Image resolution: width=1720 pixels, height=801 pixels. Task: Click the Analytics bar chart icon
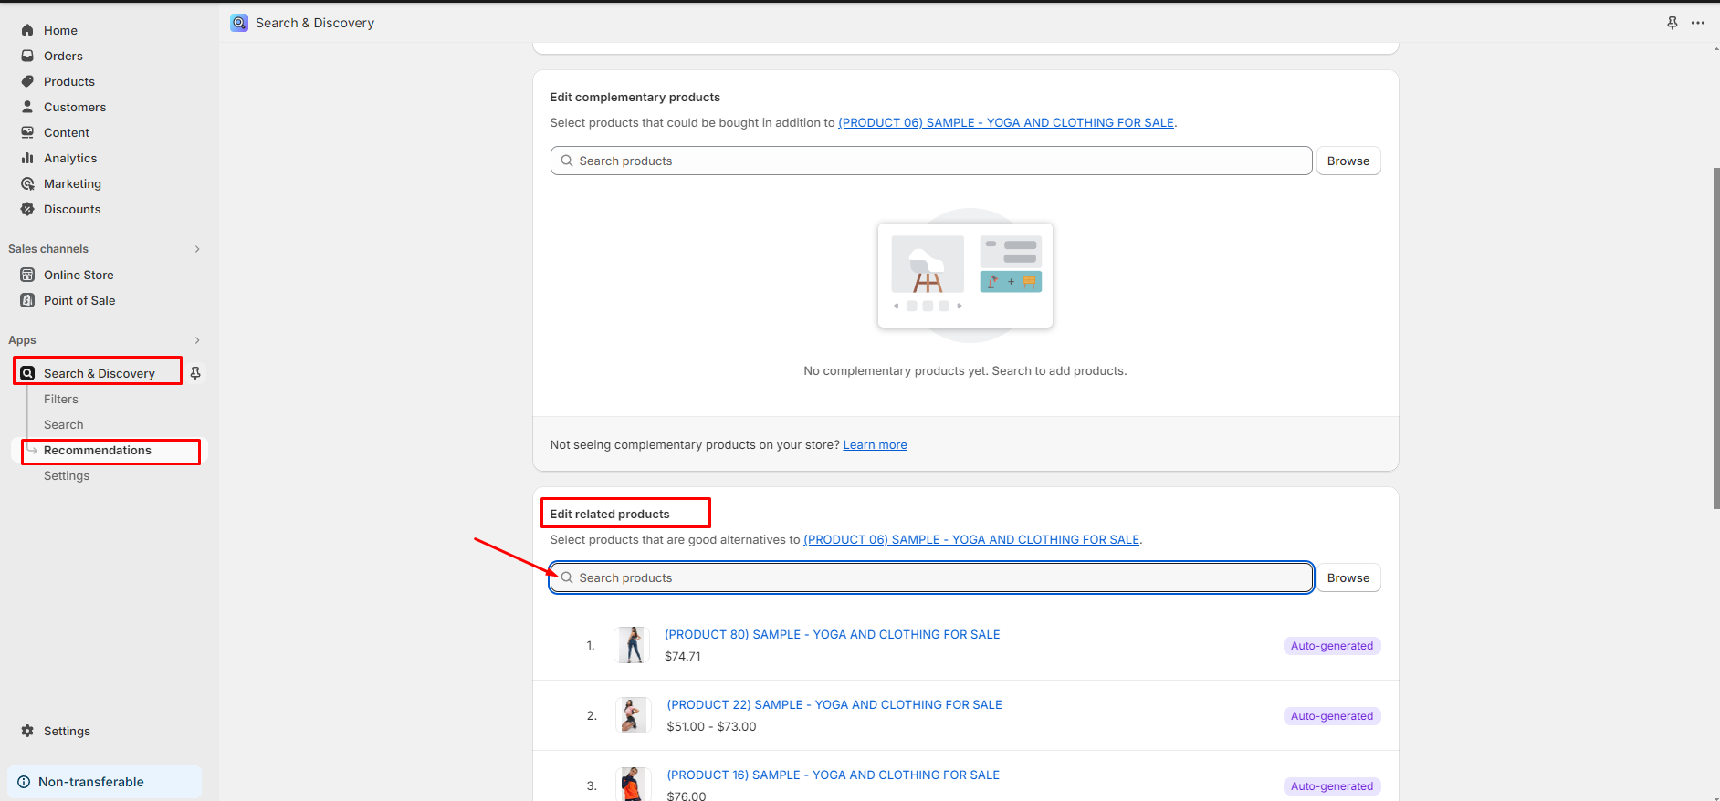(27, 158)
